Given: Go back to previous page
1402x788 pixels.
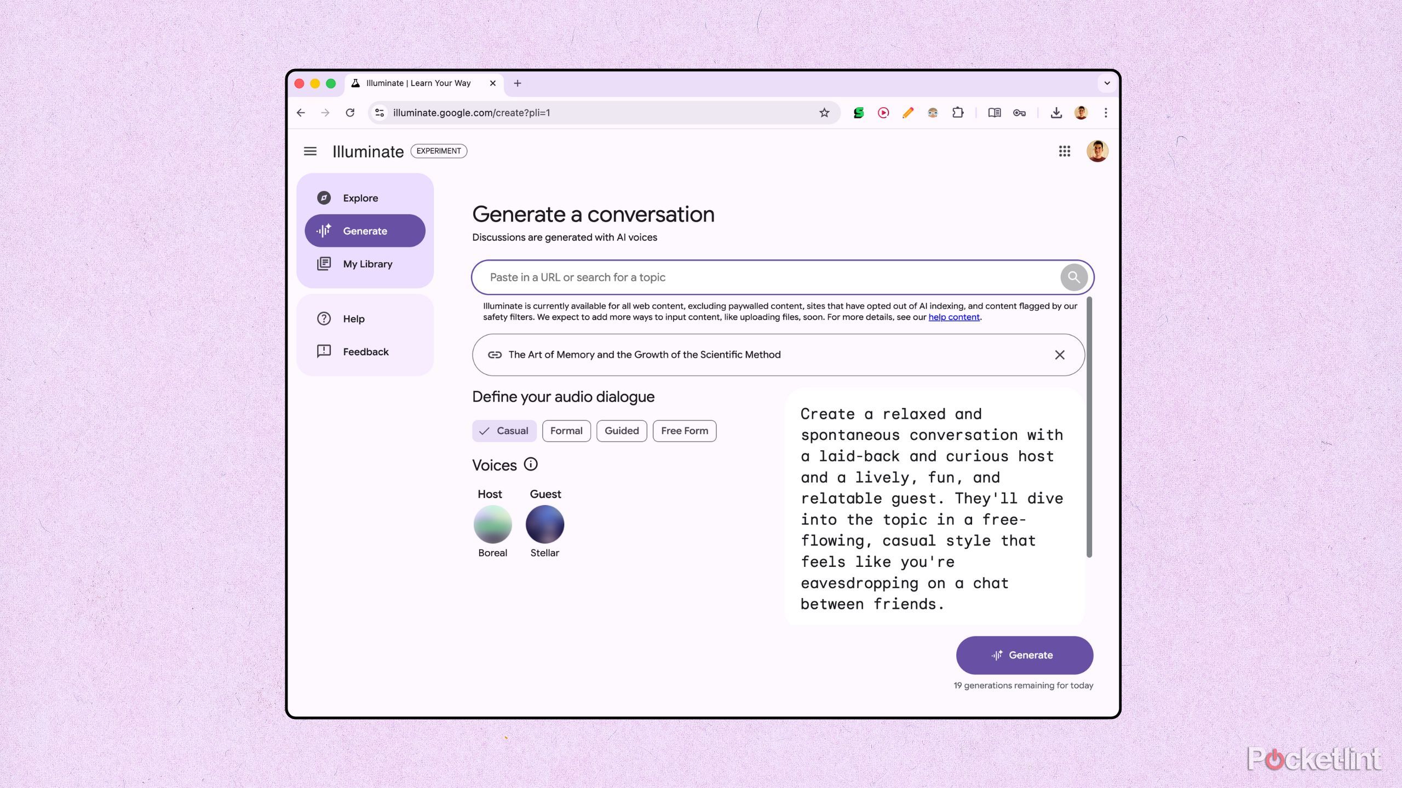Looking at the screenshot, I should click(301, 113).
